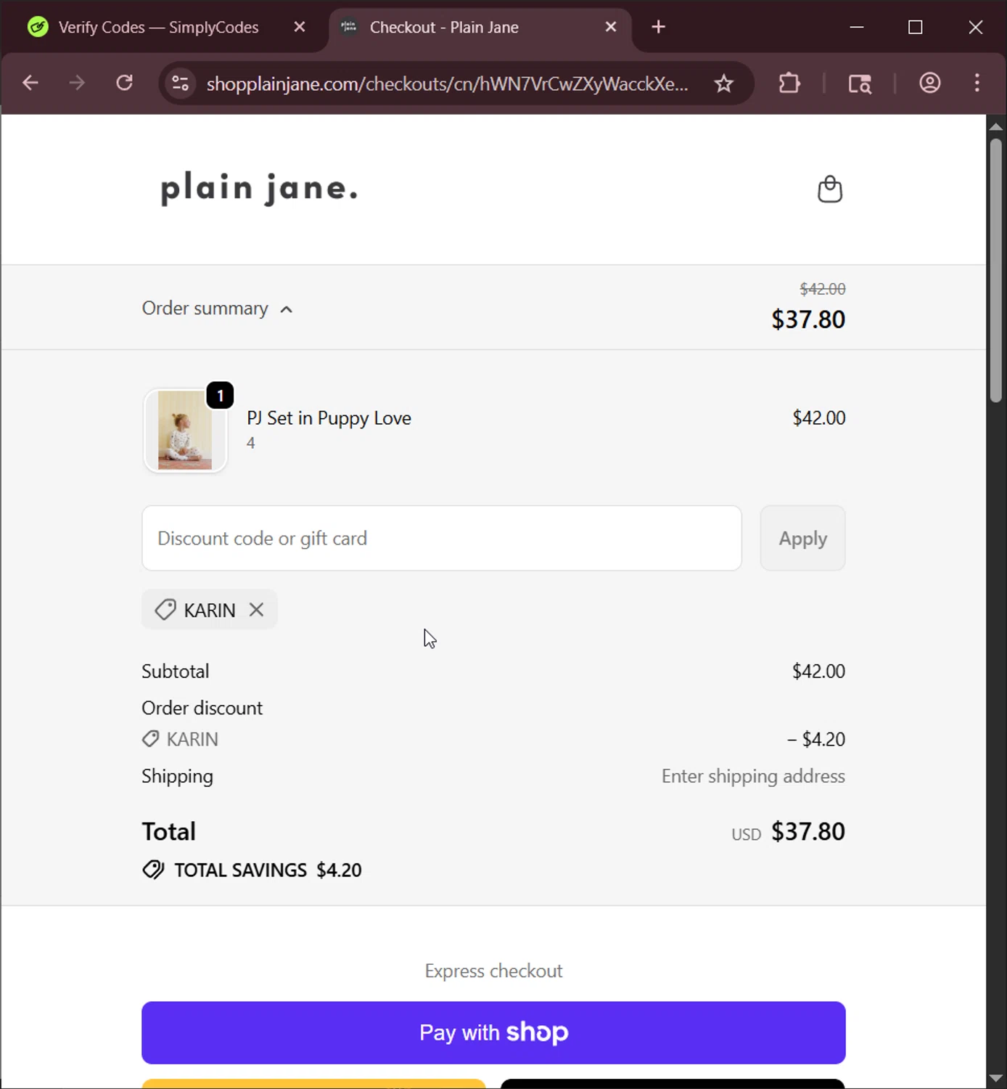Bookmark this page with star icon
The height and width of the screenshot is (1089, 1007).
tap(723, 84)
